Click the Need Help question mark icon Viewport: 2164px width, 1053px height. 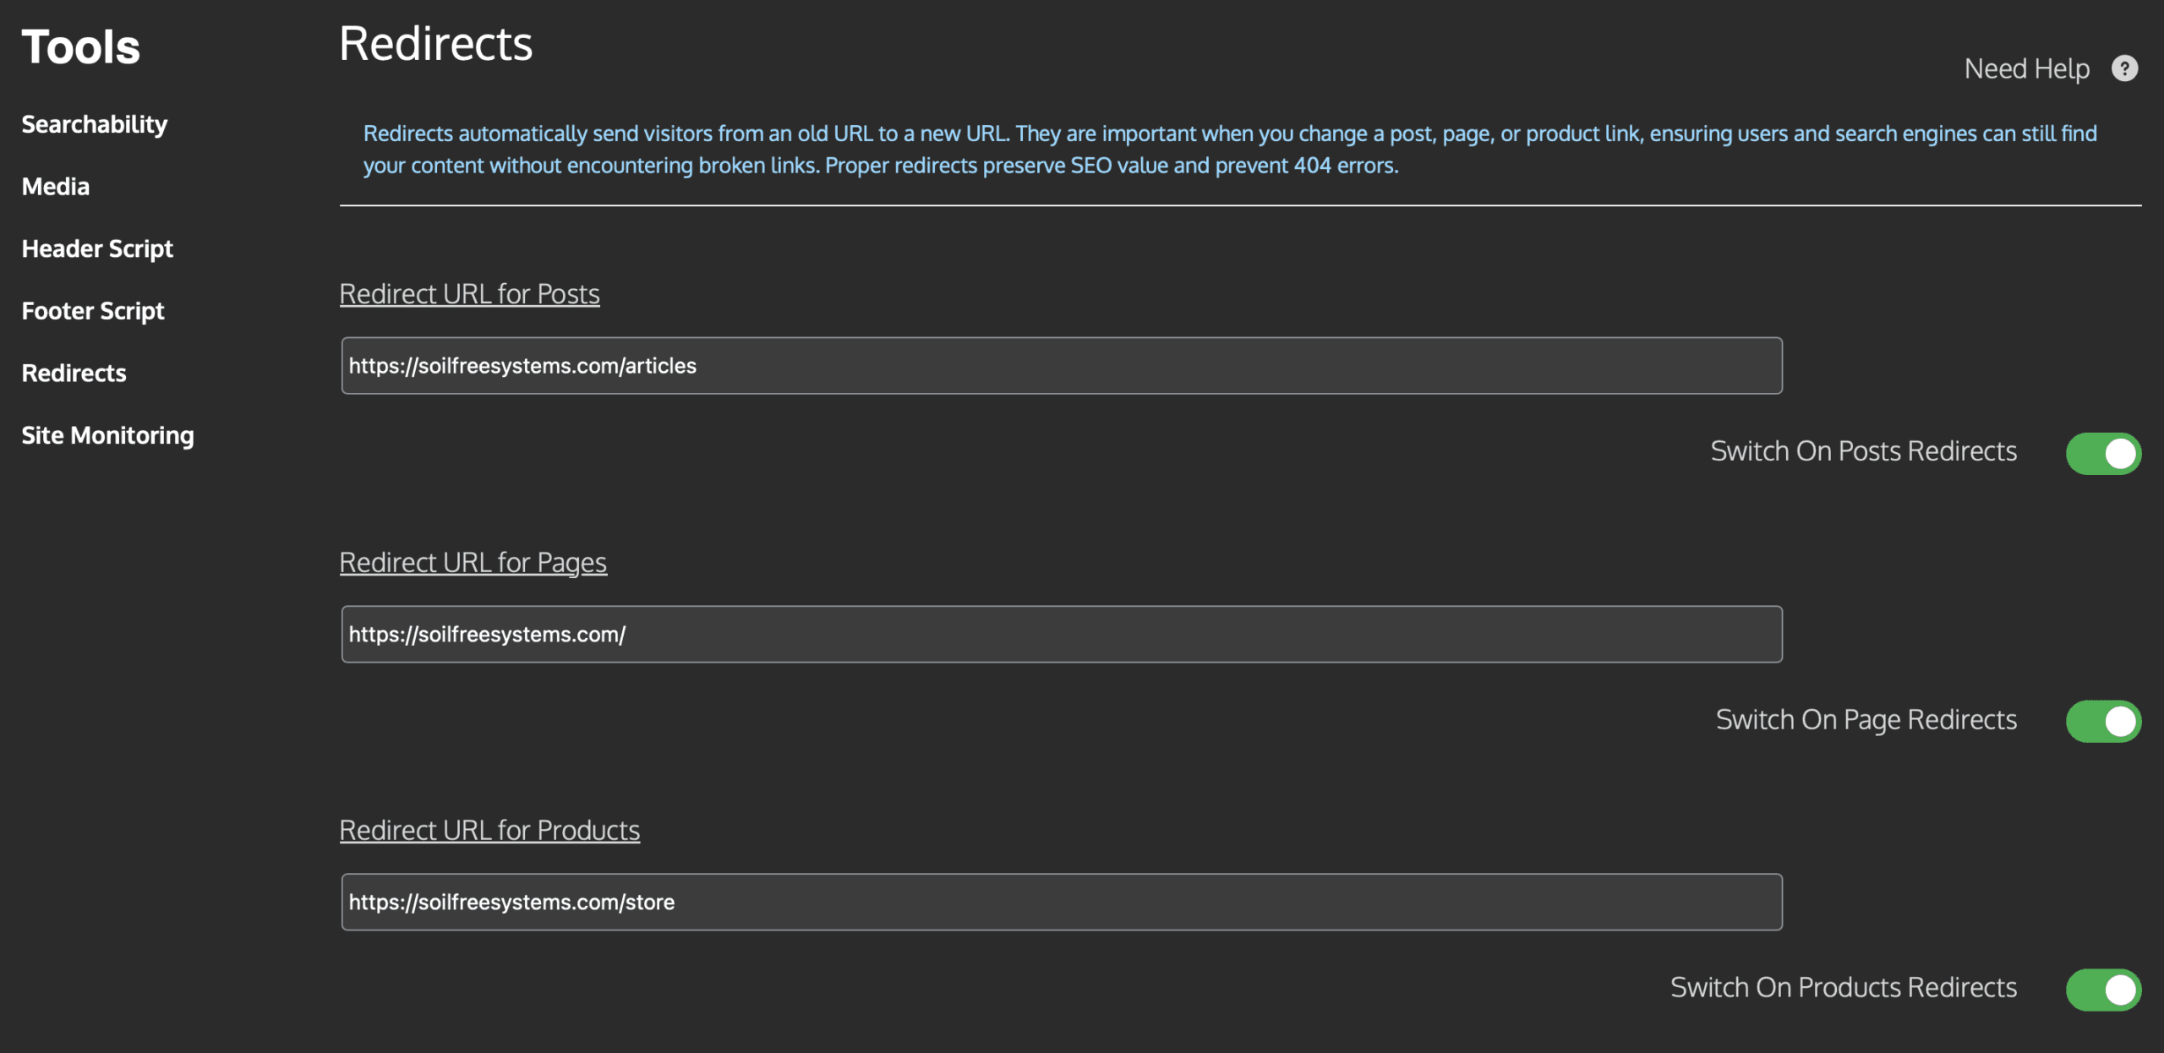[2126, 68]
